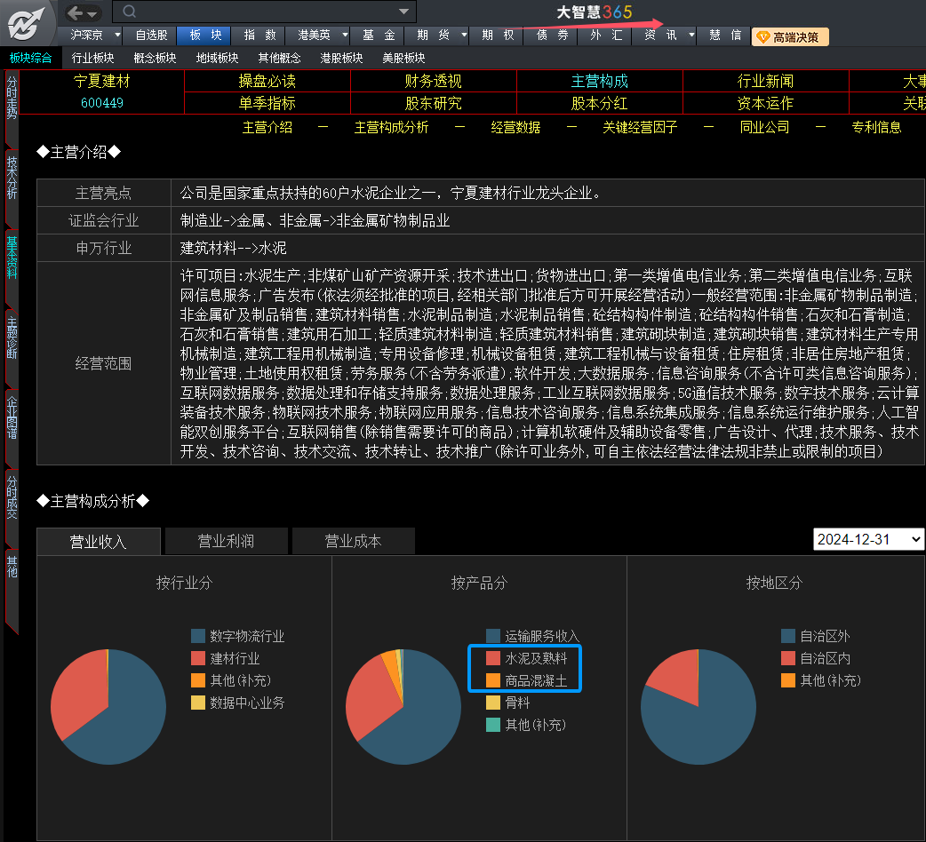Click the 高端决策 diamond button
The width and height of the screenshot is (926, 842).
coord(790,37)
